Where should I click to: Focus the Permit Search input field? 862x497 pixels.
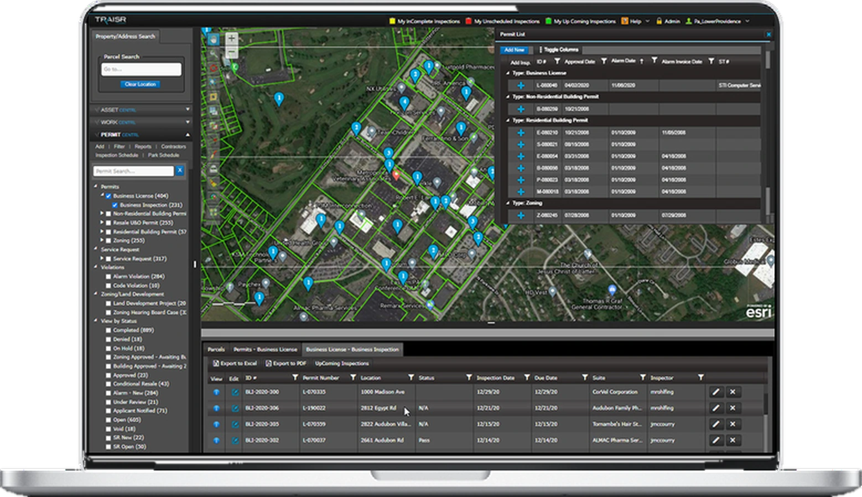(x=133, y=171)
